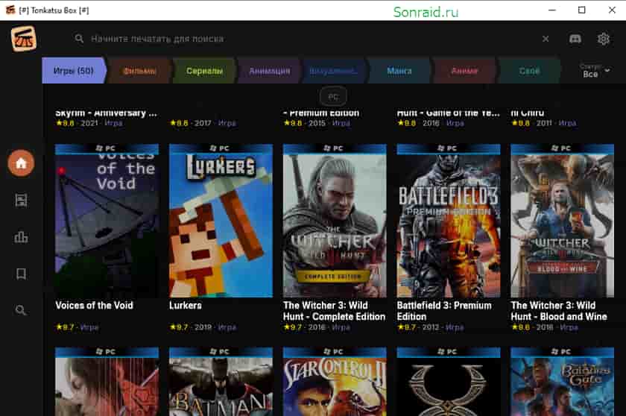
Task: Expand the status dropdown showing 'Все'
Action: pyautogui.click(x=595, y=71)
